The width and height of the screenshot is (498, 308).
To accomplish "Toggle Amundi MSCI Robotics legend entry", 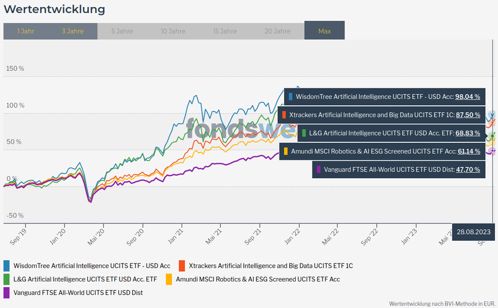I will tap(258, 279).
